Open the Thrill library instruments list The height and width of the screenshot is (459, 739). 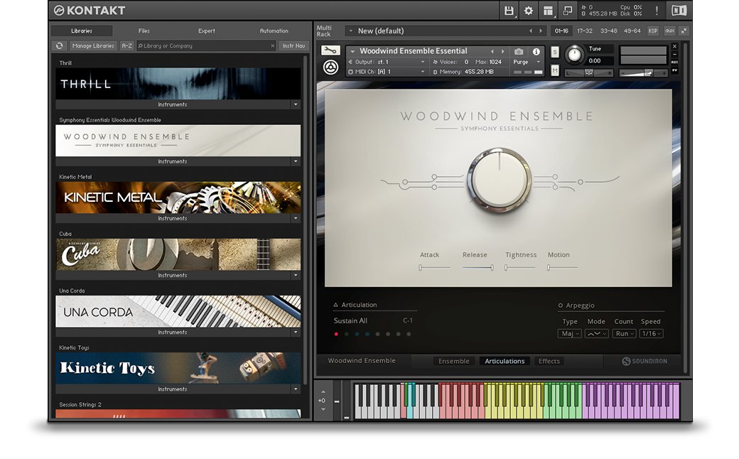(x=173, y=104)
